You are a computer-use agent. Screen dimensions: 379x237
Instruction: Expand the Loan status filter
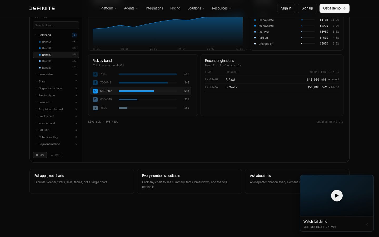[x=56, y=74]
